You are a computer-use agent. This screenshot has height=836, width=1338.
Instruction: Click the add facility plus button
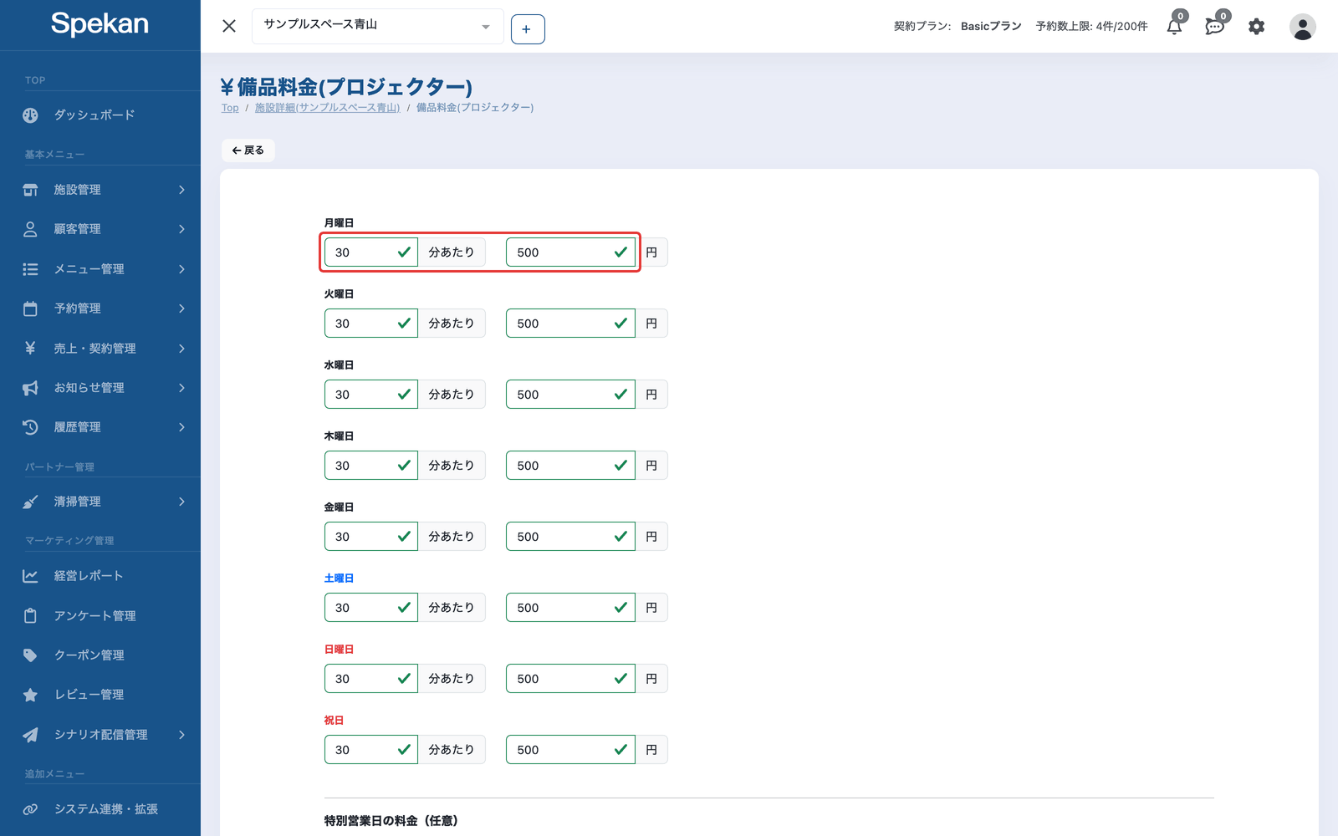click(x=528, y=29)
